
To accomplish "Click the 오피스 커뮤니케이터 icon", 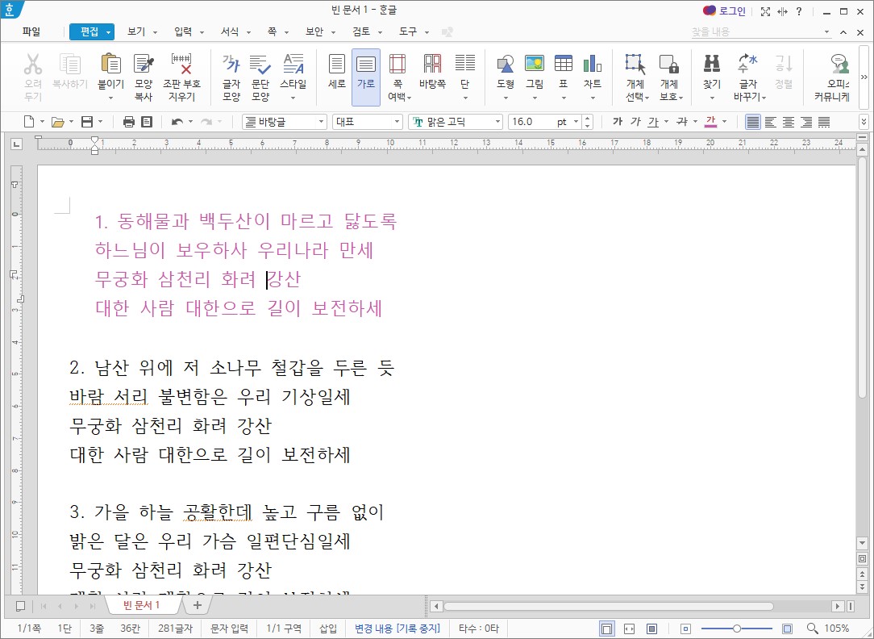I will pos(839,65).
